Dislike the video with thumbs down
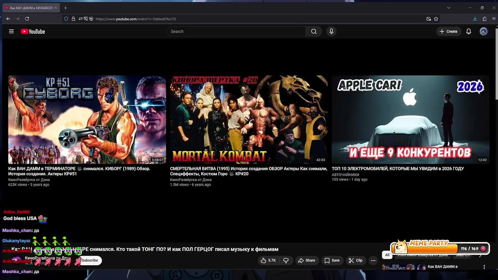498x280 pixels. click(x=286, y=260)
